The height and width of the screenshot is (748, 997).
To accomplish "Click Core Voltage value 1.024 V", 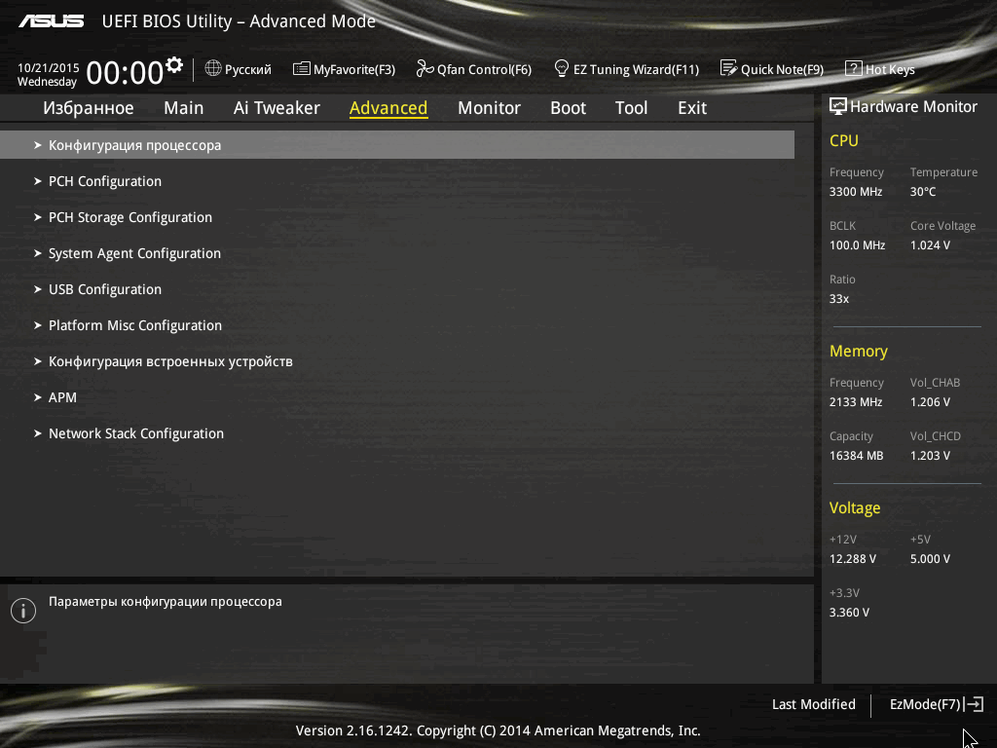I will coord(930,244).
